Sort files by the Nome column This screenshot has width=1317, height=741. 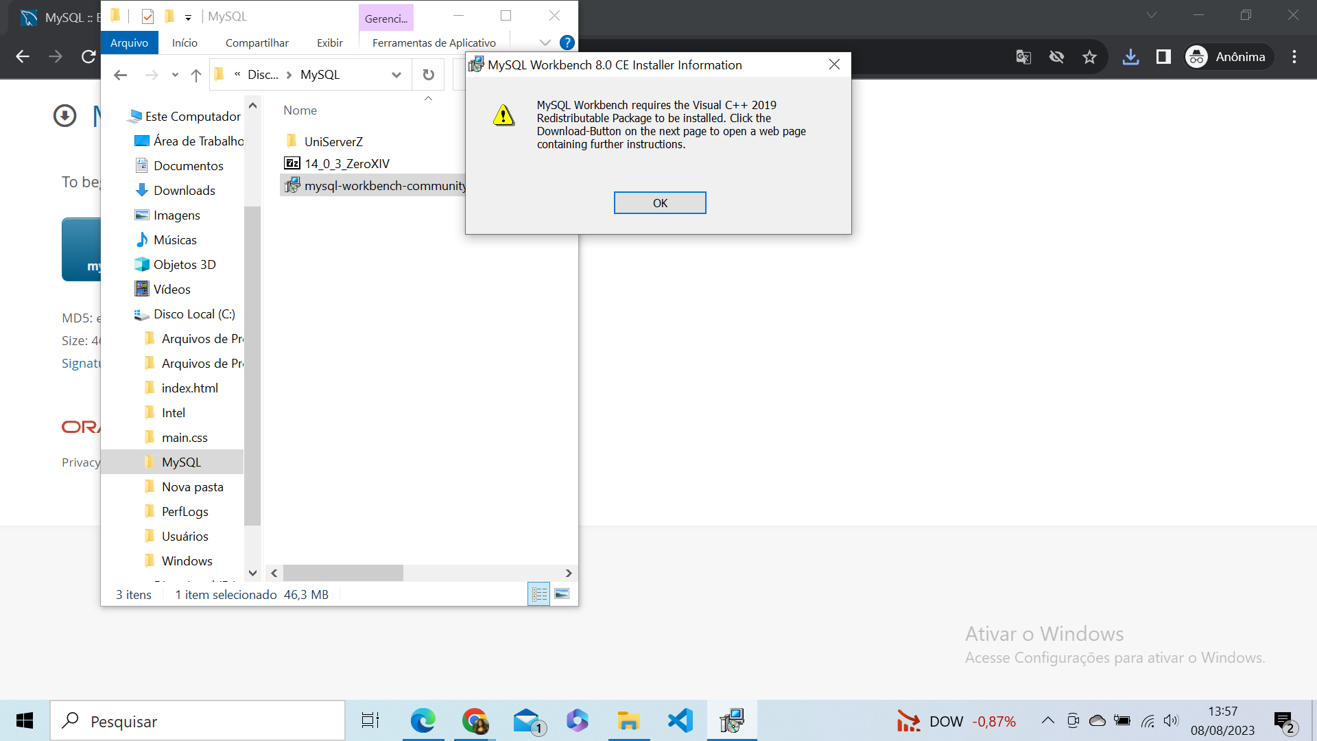click(300, 110)
